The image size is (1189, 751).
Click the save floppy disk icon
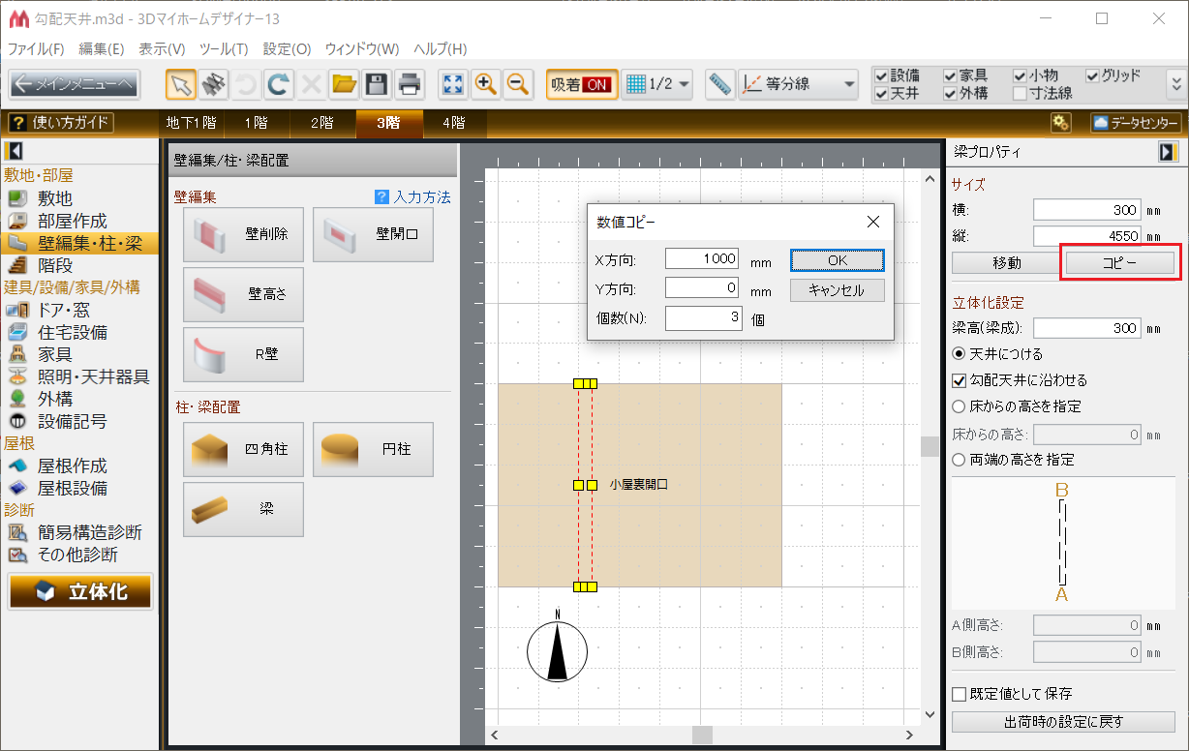(377, 84)
